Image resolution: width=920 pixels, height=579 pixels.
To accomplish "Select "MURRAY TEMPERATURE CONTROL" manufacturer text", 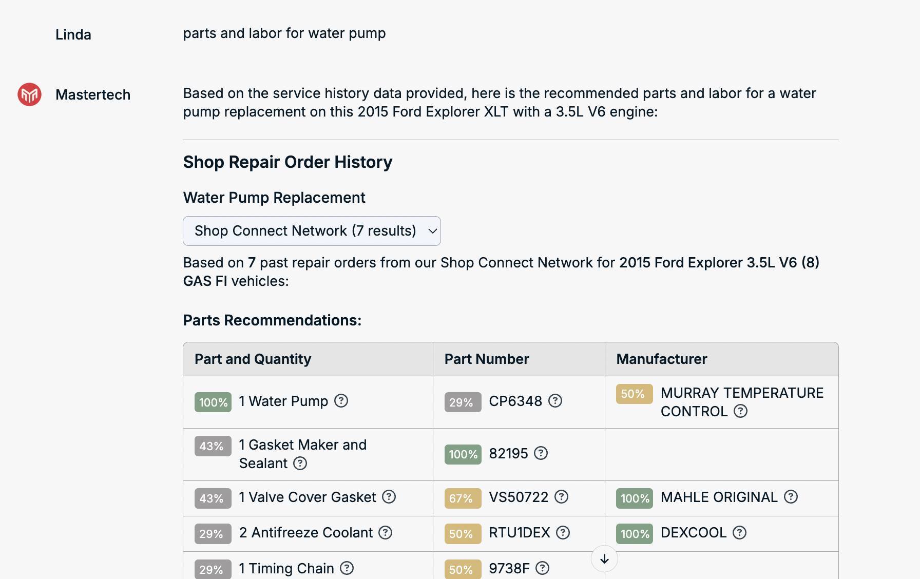I will point(742,402).
